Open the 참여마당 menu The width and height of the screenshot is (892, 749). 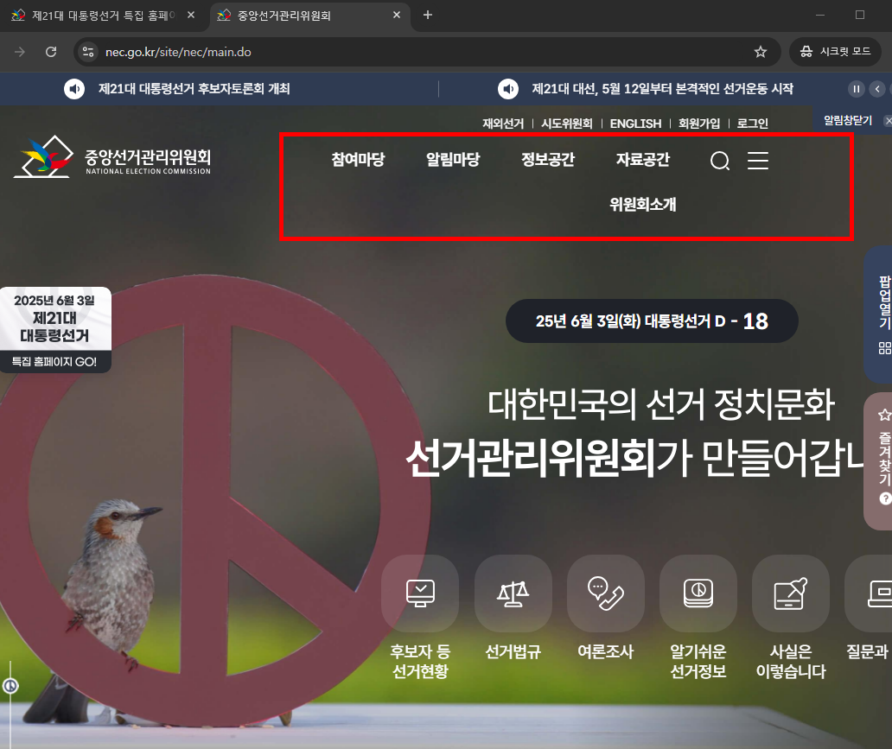357,159
